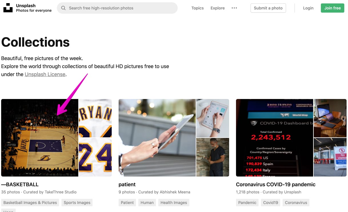Screen dimensions: 348x212
Task: Open the desk with monitors photo
Action: 330,118
